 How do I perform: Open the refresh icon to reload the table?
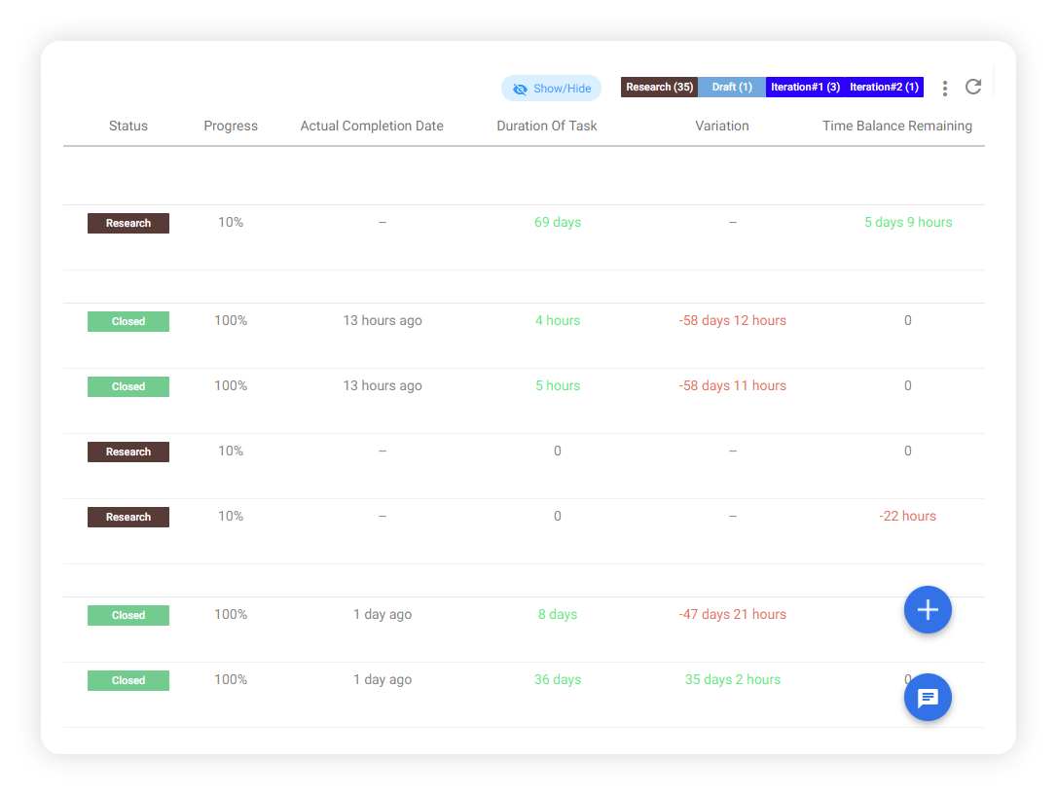[x=973, y=87]
